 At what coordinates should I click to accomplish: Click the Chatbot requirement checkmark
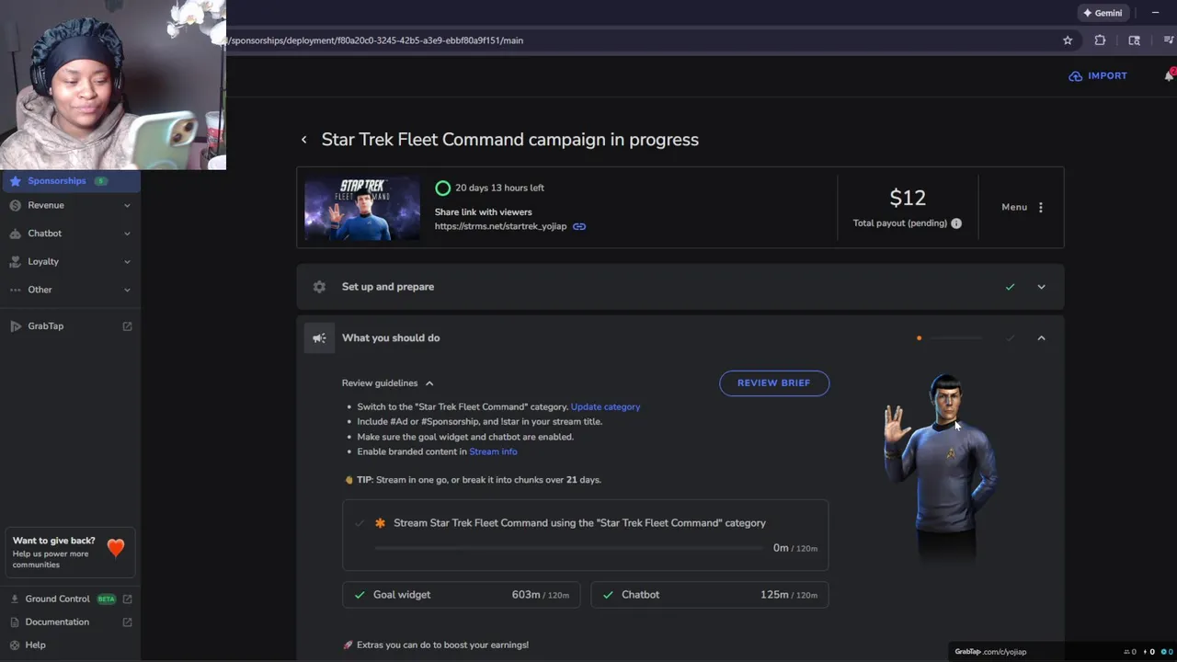point(608,595)
